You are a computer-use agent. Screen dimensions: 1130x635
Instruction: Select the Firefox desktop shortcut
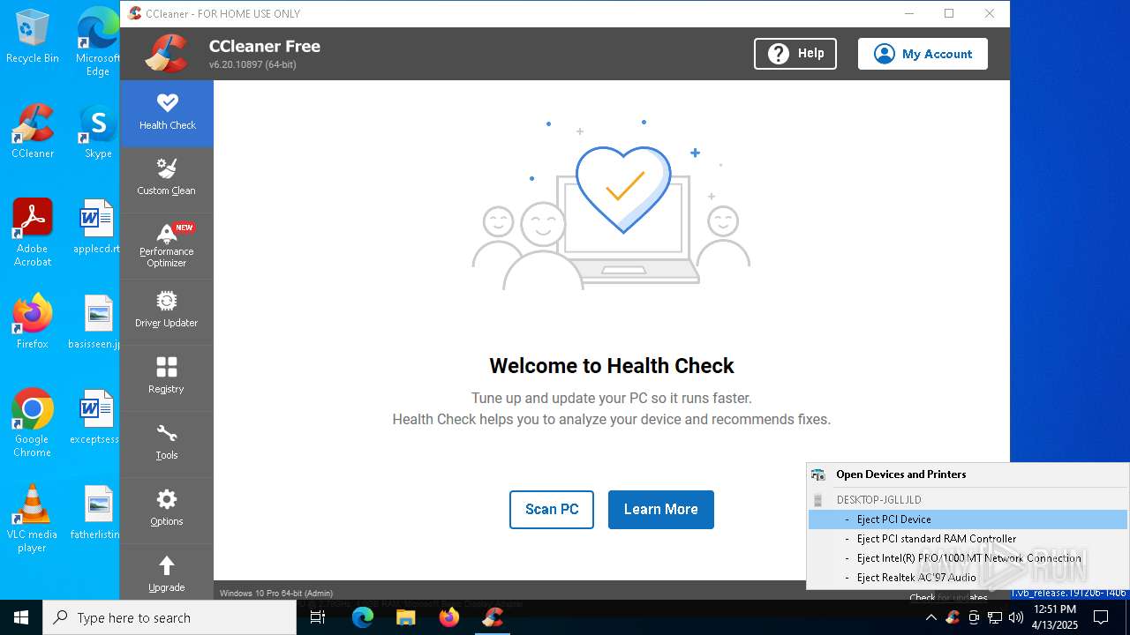tap(33, 323)
